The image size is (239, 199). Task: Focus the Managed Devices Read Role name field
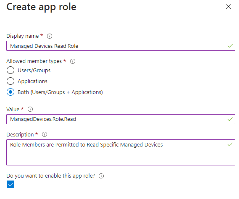pos(121,46)
